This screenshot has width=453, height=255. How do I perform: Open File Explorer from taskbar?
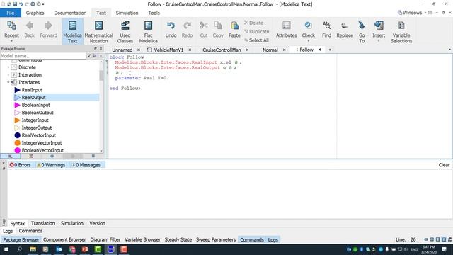point(33,249)
